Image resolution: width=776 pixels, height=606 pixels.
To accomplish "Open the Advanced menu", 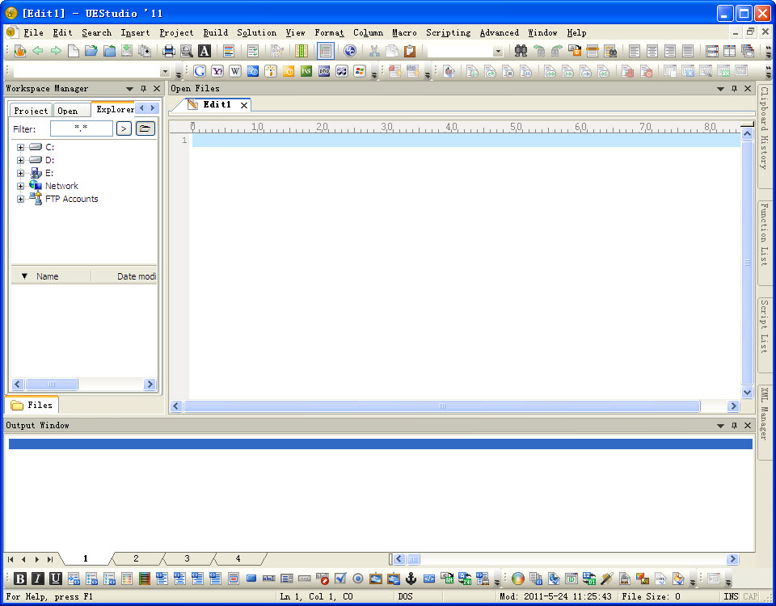I will point(500,32).
